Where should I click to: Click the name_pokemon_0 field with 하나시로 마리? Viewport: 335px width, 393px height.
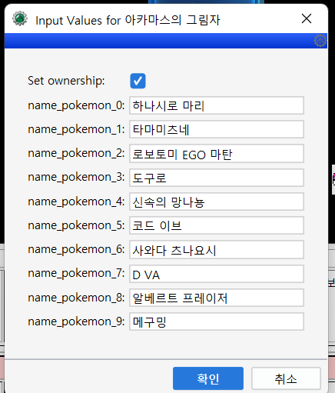tap(217, 105)
